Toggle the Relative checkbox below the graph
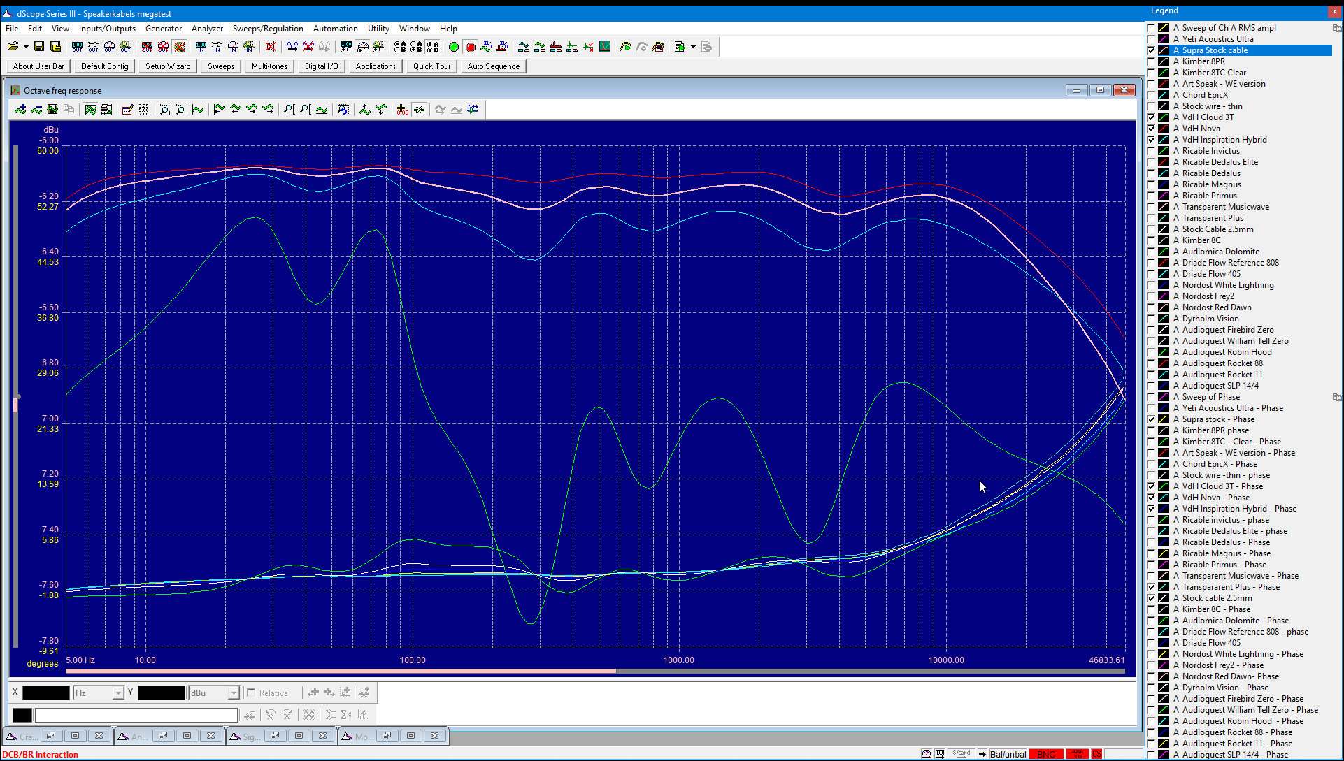1344x761 pixels. coord(251,693)
